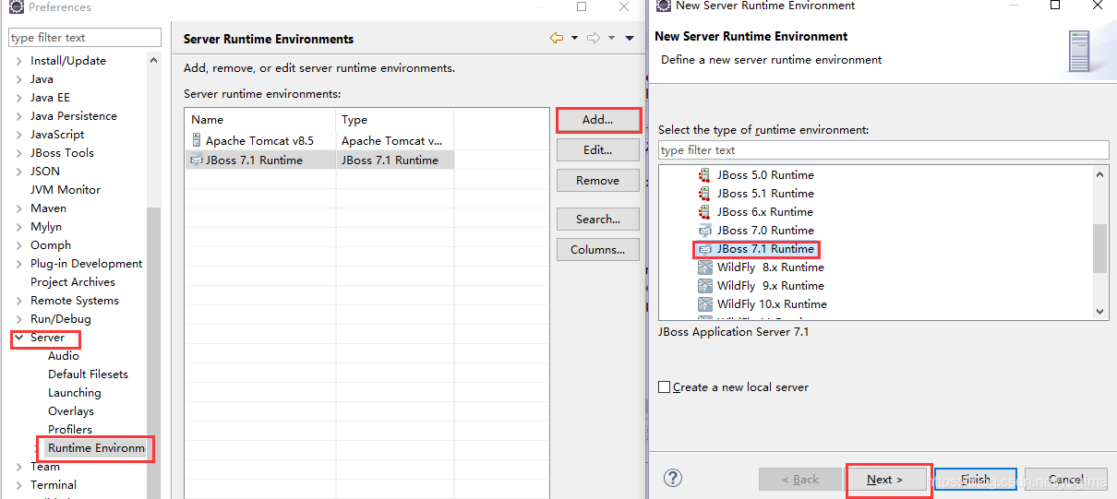Open the back history dropdown arrow

point(574,39)
